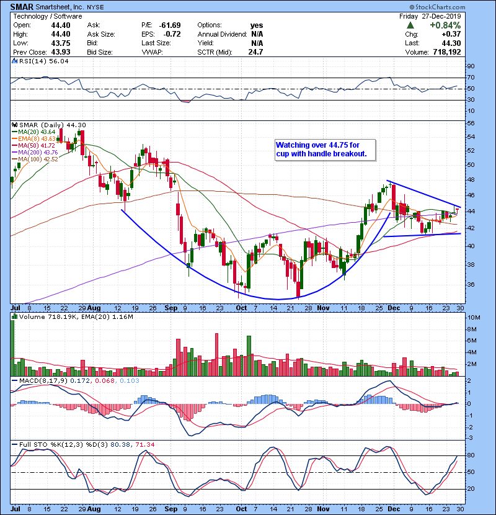Click the "VWAP:" field label

152,52
